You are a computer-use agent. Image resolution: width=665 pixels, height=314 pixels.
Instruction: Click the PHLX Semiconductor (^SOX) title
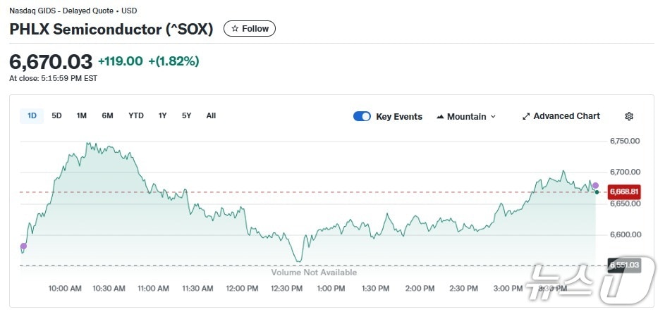(111, 30)
